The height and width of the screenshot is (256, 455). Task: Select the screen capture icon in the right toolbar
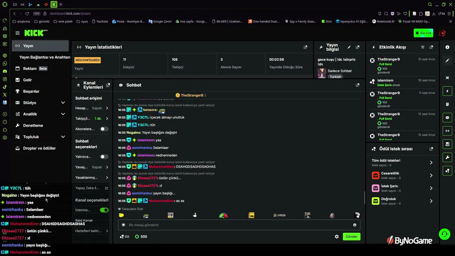(447, 78)
